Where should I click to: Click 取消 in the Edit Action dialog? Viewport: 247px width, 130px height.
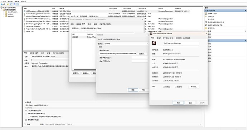click(x=144, y=90)
